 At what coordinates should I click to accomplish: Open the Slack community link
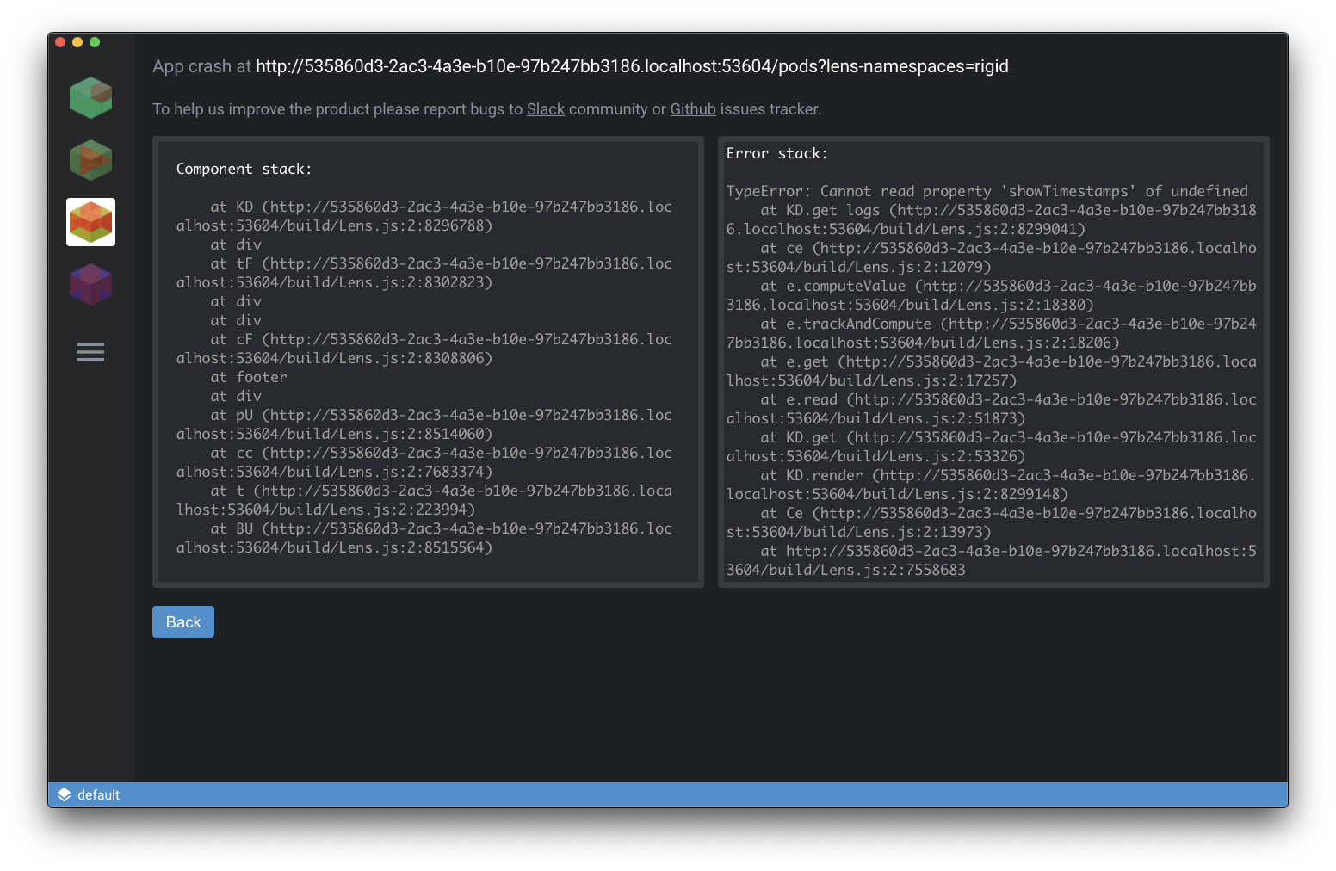click(x=546, y=109)
